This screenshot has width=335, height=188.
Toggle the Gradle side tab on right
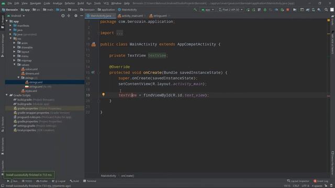(333, 20)
